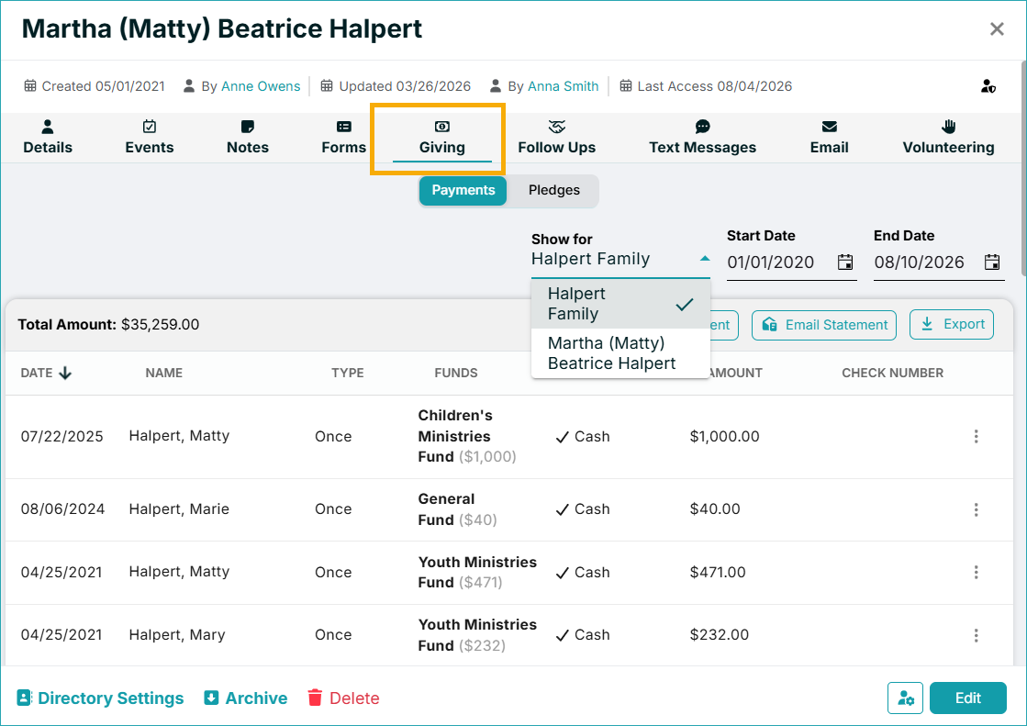This screenshot has width=1027, height=726.
Task: Click the Archive link
Action: click(246, 698)
